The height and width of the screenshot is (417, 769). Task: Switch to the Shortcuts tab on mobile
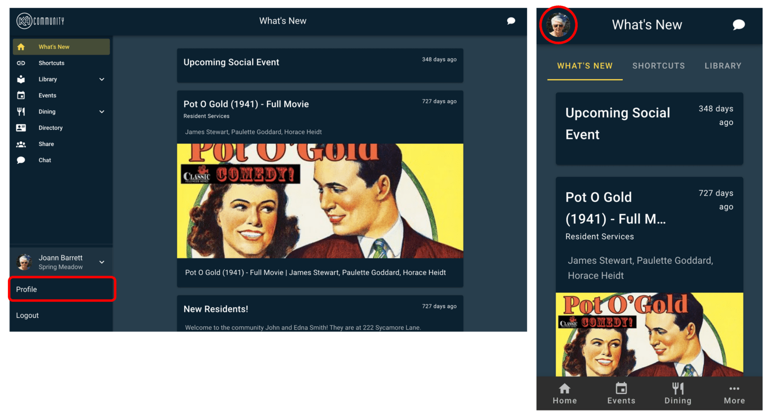tap(658, 66)
